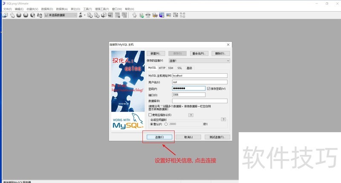The height and width of the screenshot is (183, 341).
Task: Click the 测试连接(T) test connection button
Action: click(217, 137)
